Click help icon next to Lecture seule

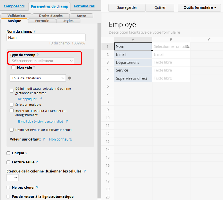click(37, 162)
